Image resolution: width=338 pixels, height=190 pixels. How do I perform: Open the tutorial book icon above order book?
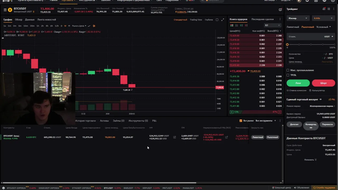coord(280,10)
